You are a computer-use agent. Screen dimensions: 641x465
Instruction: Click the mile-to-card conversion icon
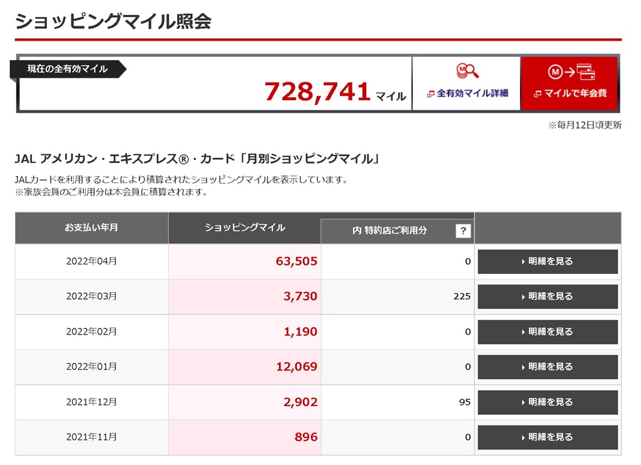[571, 72]
